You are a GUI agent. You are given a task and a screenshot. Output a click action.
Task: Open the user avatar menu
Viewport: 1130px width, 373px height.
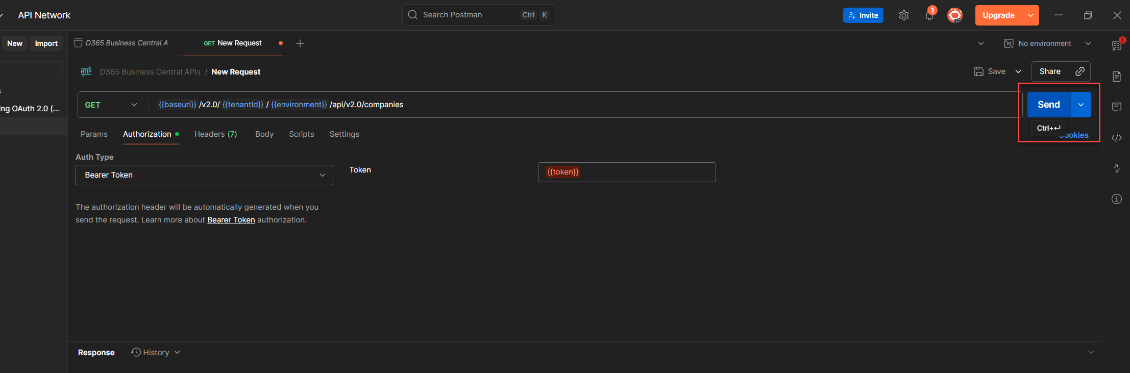click(x=955, y=15)
